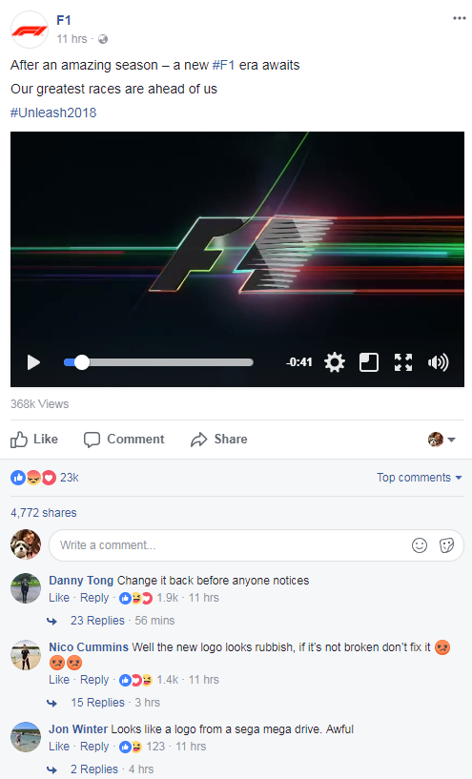Share the F1 post
This screenshot has width=472, height=779.
click(219, 440)
